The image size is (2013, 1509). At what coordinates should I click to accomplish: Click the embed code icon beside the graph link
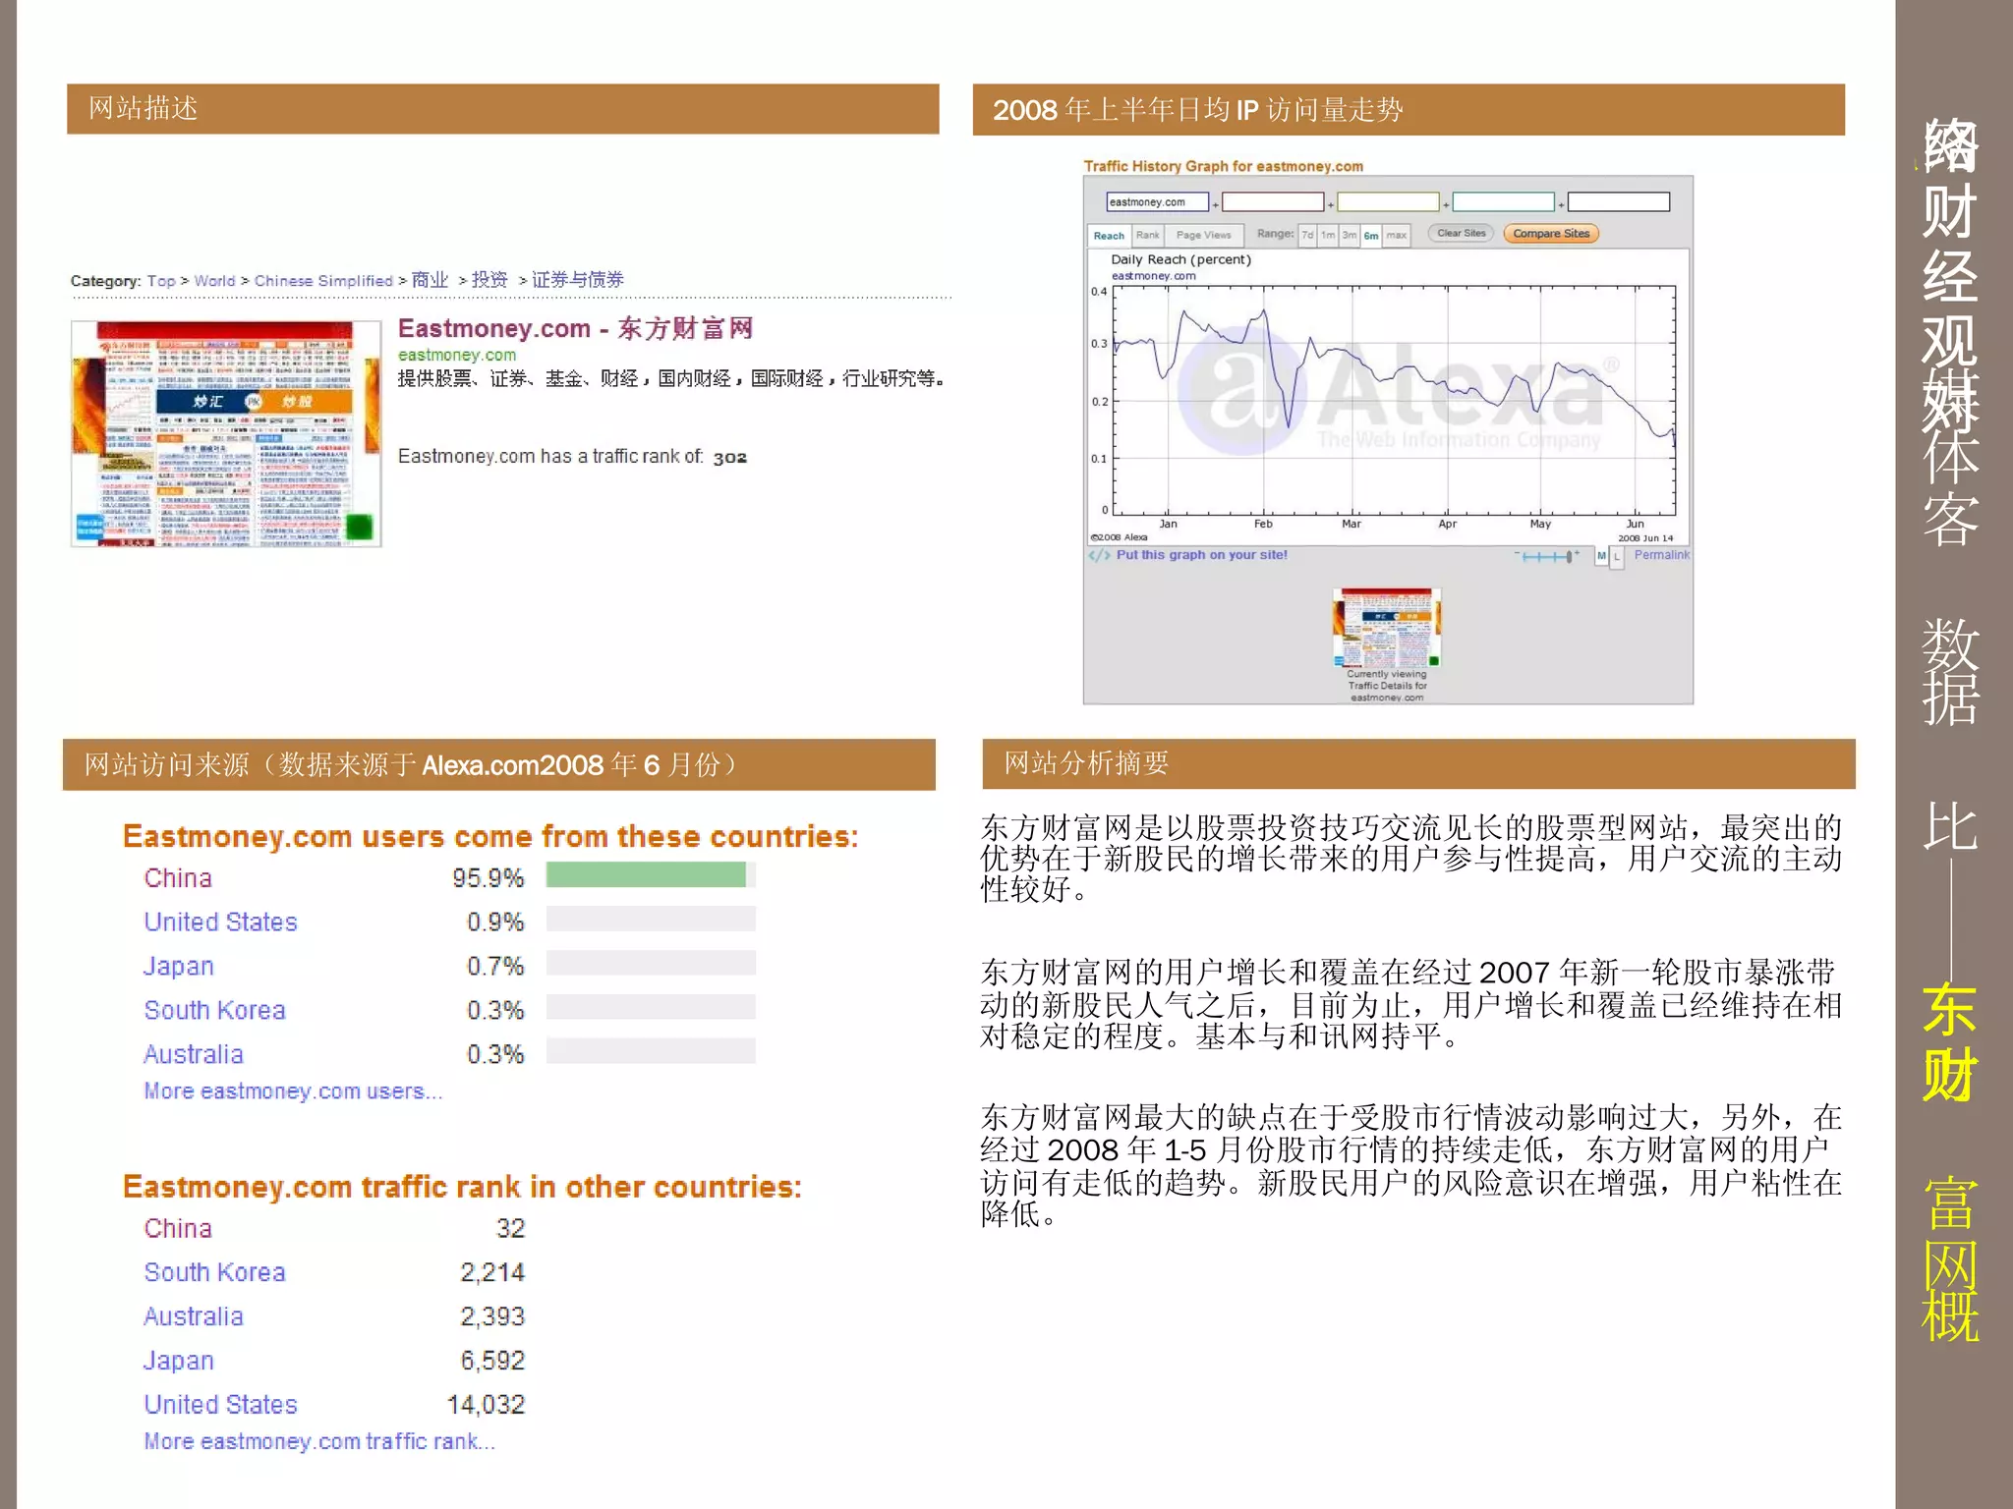1099,555
